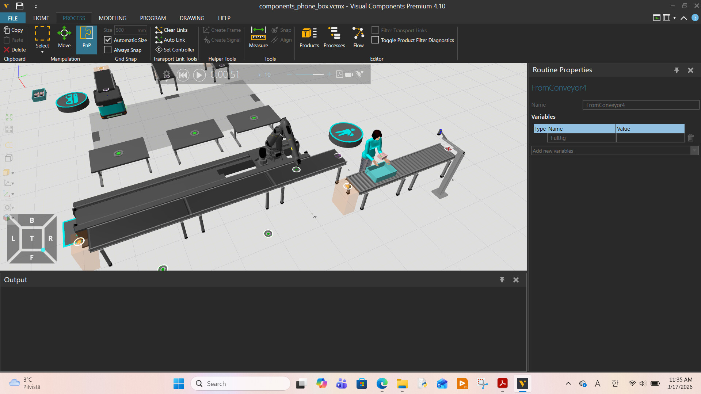The height and width of the screenshot is (394, 701).
Task: Pin the Routine Properties panel
Action: (x=677, y=70)
